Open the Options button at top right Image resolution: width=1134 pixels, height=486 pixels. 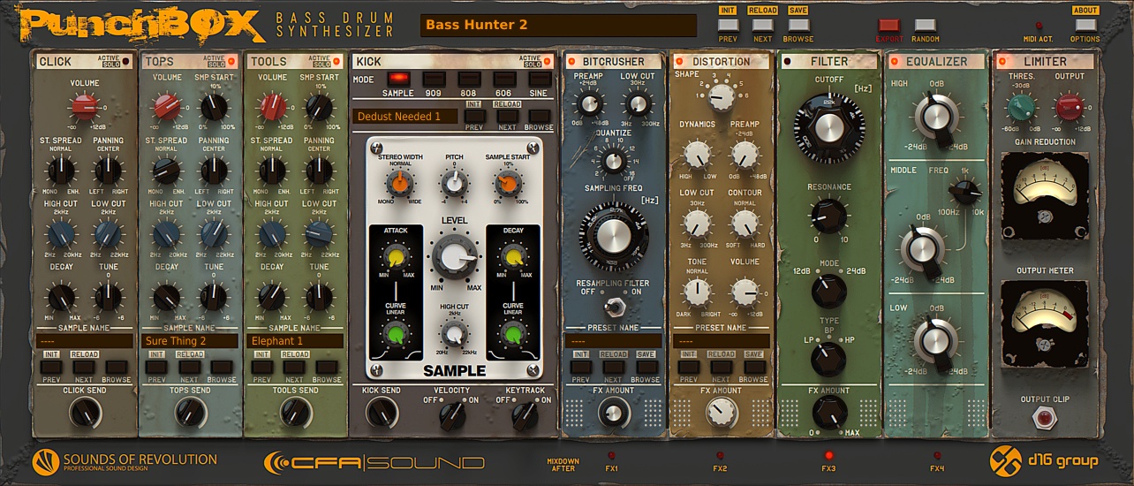tap(1085, 26)
